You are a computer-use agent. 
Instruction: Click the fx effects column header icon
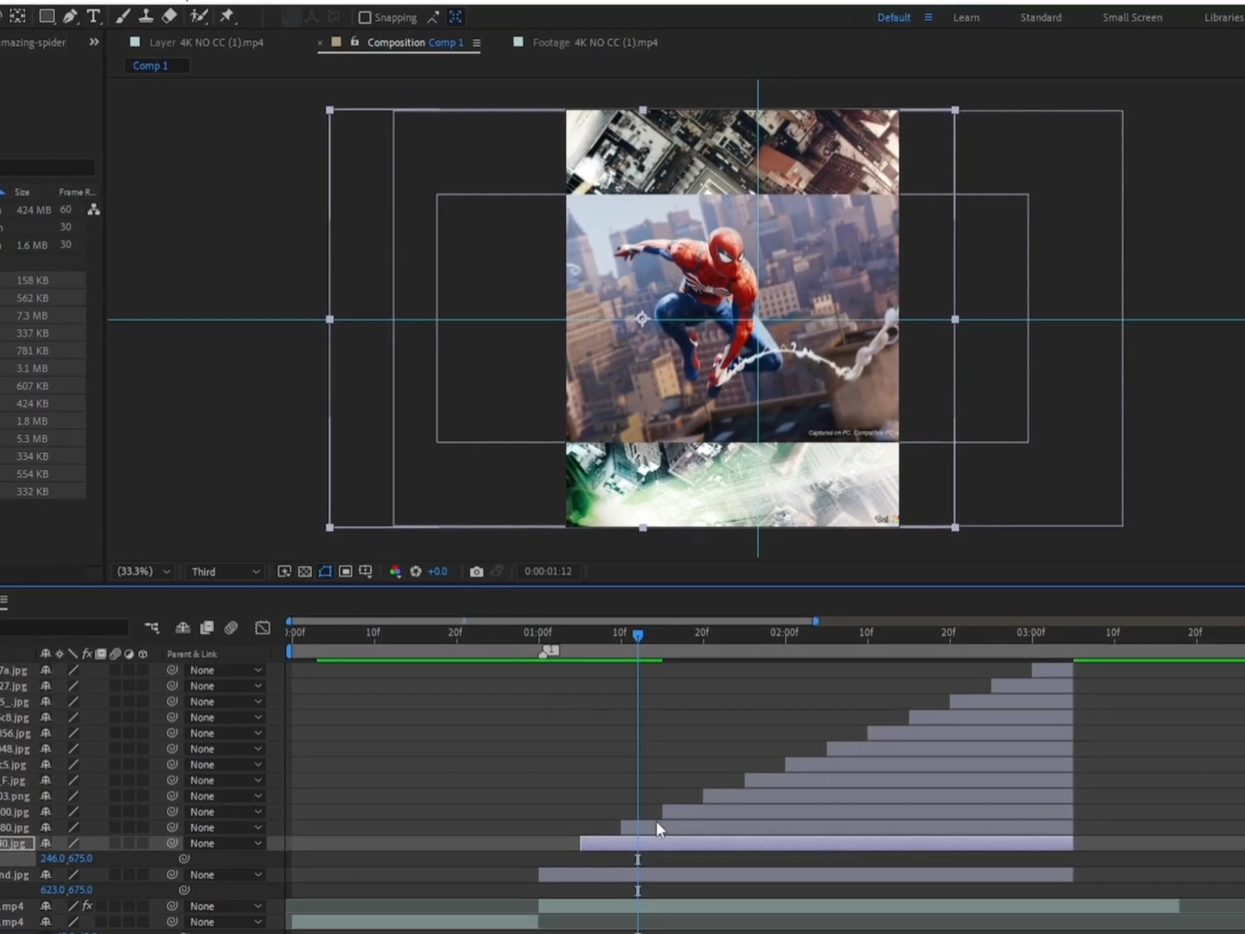(x=87, y=654)
